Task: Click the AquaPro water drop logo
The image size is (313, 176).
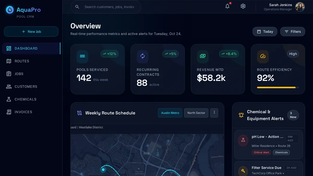Action: click(10, 10)
